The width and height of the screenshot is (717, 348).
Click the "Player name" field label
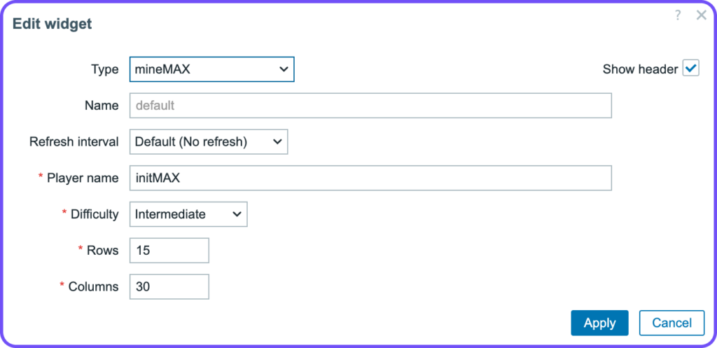pos(83,178)
